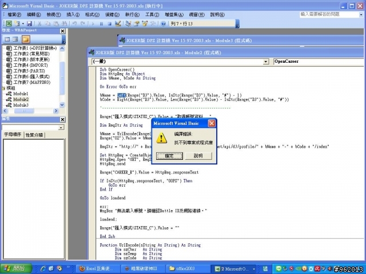Screen dimensions: 366x274
Task: Open the Project Explorer toolbar icon
Action: 128,23
